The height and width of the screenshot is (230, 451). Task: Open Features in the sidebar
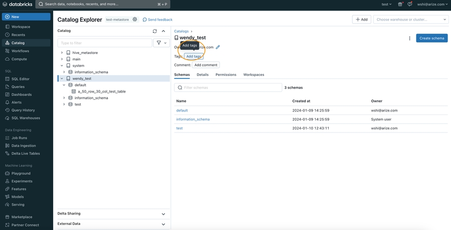click(x=19, y=189)
